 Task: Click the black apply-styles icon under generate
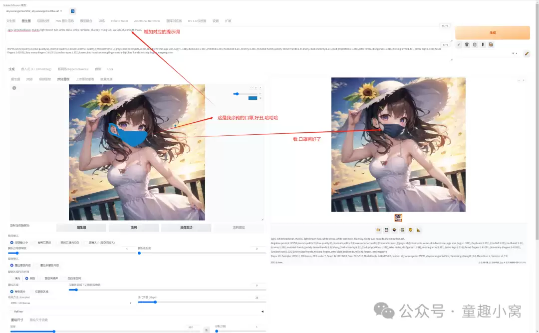point(483,44)
